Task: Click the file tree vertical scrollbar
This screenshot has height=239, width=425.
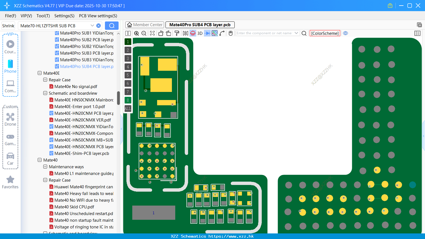Action: tap(118, 98)
